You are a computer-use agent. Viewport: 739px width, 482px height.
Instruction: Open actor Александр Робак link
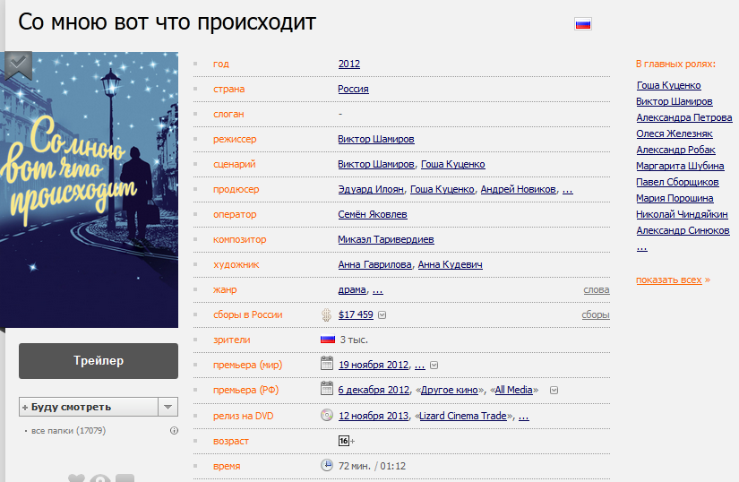pyautogui.click(x=675, y=150)
